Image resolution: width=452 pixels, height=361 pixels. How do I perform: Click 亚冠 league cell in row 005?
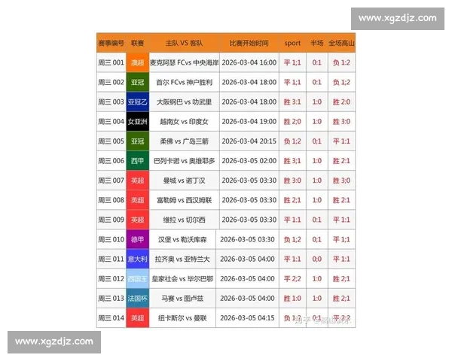tap(138, 141)
